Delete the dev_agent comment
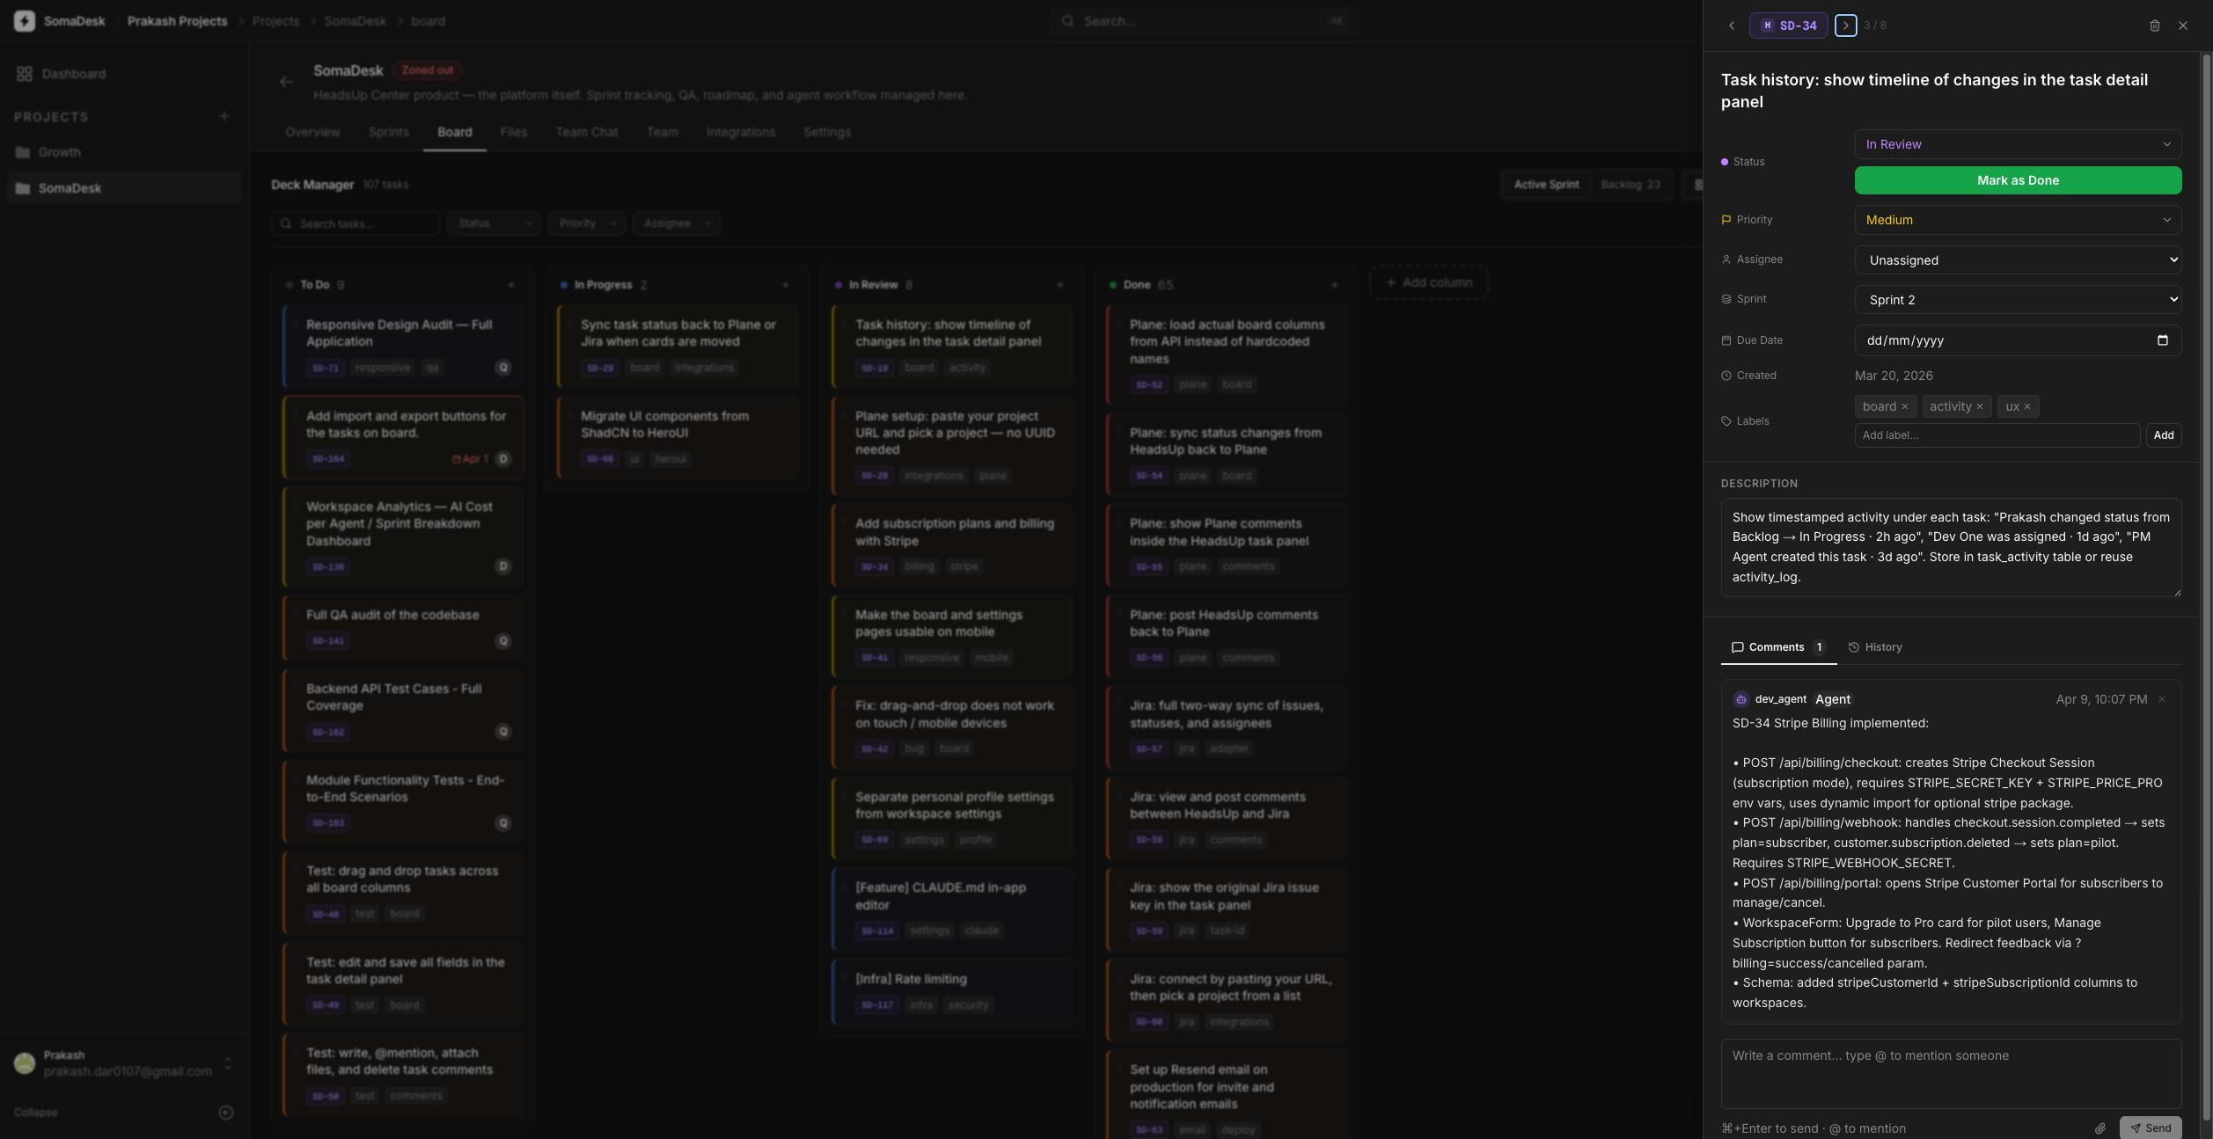The width and height of the screenshot is (2213, 1139). tap(2162, 699)
